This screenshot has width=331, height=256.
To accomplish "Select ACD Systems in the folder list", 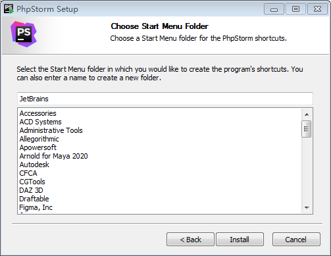I will tap(40, 122).
